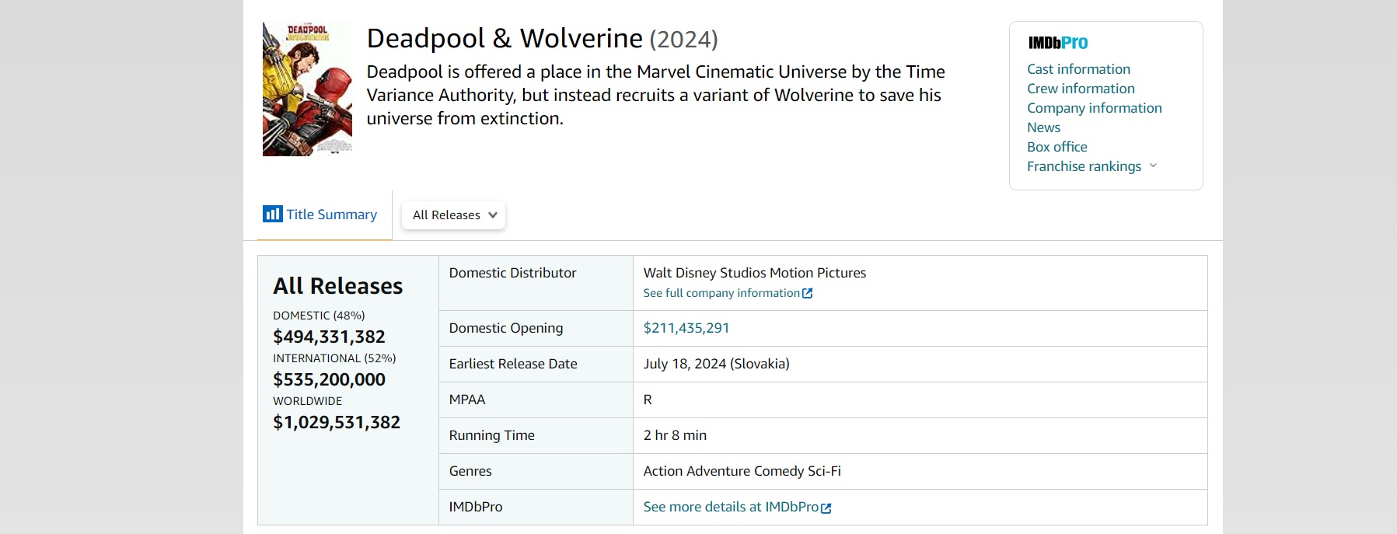Image resolution: width=1397 pixels, height=534 pixels.
Task: Open the Cast information link
Action: pyautogui.click(x=1078, y=69)
